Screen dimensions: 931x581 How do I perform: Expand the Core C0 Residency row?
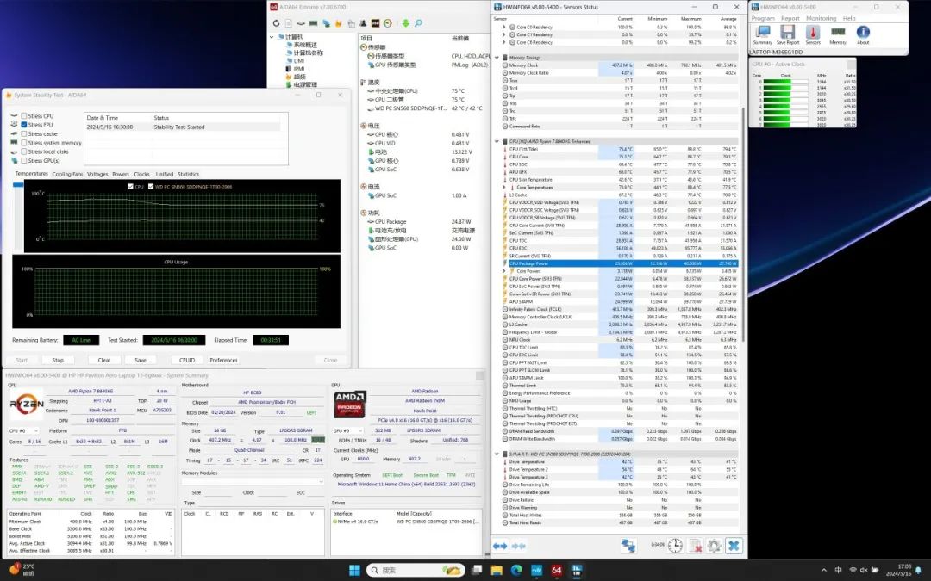click(x=503, y=27)
